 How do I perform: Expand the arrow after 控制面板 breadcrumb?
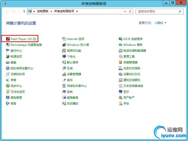pos(51,11)
